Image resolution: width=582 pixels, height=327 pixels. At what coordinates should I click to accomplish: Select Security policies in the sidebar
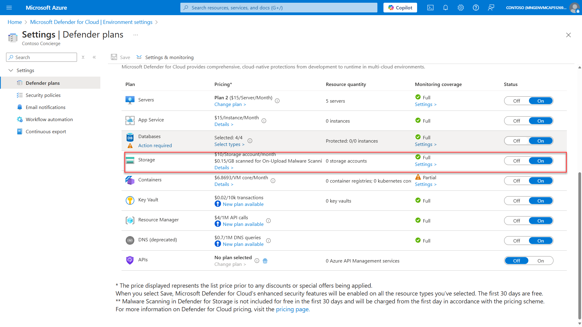43,95
